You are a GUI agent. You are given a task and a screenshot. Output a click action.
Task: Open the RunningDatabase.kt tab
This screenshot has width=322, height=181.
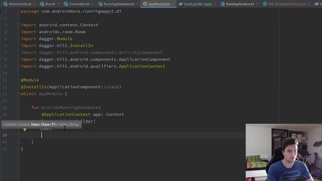pyautogui.click(x=119, y=4)
